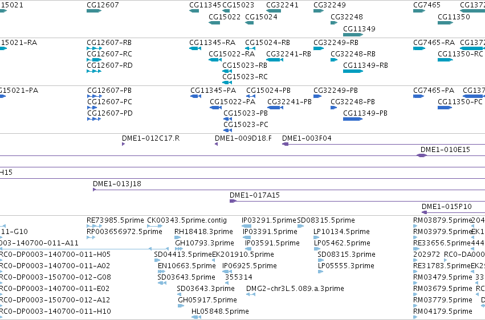This screenshot has height=320, width=485.
Task: Click the CG32249 gene label
Action: click(x=330, y=5)
